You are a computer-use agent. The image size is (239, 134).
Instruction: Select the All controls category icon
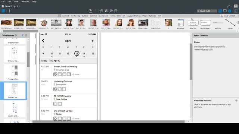pyautogui.click(x=59, y=16)
